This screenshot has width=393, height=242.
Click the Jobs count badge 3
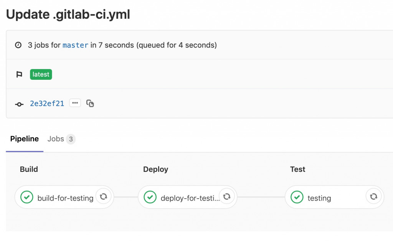71,139
